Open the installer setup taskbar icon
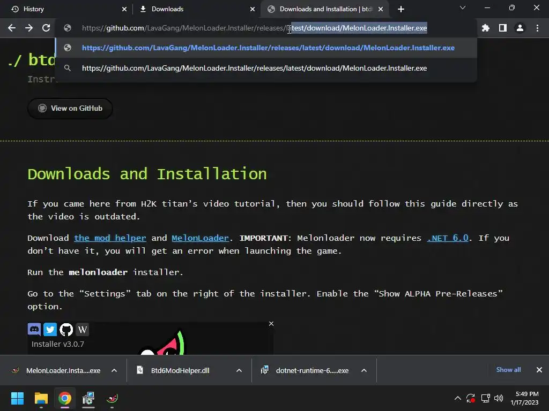This screenshot has height=411, width=549. (88, 398)
